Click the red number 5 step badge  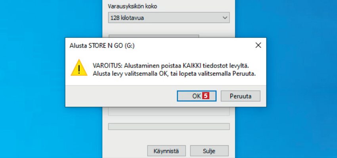[x=206, y=96]
